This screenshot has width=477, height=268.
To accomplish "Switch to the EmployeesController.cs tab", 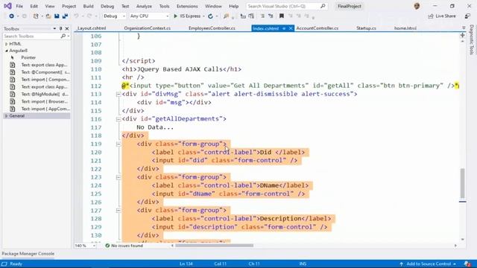I will pyautogui.click(x=212, y=28).
